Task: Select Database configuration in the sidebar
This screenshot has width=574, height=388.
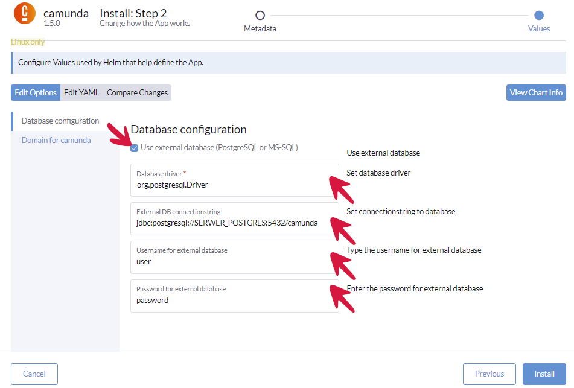Action: click(60, 121)
